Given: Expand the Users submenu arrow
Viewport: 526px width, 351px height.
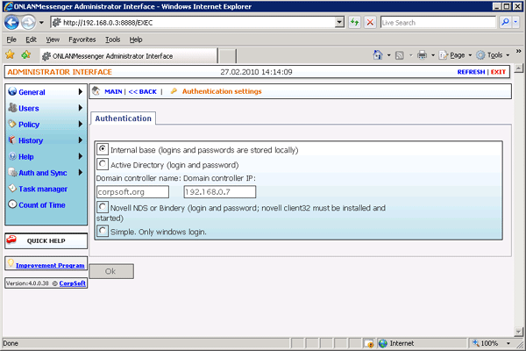Looking at the screenshot, I should coord(80,108).
